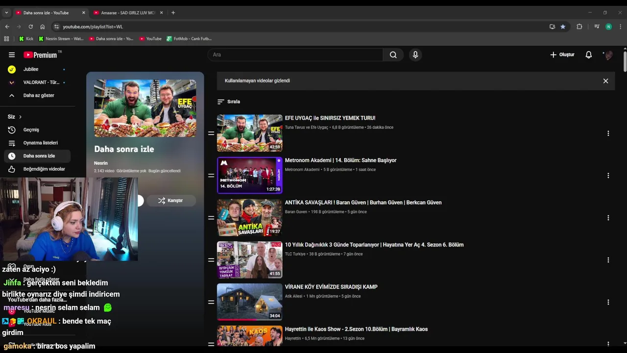627x353 pixels.
Task: Open Kick bookmark
Action: 26,39
